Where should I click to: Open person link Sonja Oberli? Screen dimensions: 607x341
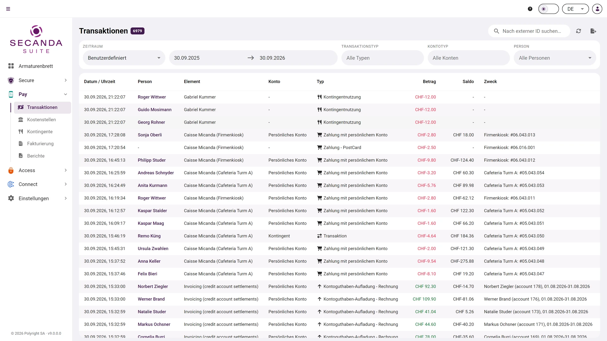pyautogui.click(x=150, y=135)
